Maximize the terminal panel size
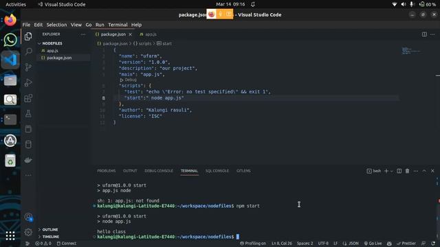440x247 pixels. click(x=424, y=171)
